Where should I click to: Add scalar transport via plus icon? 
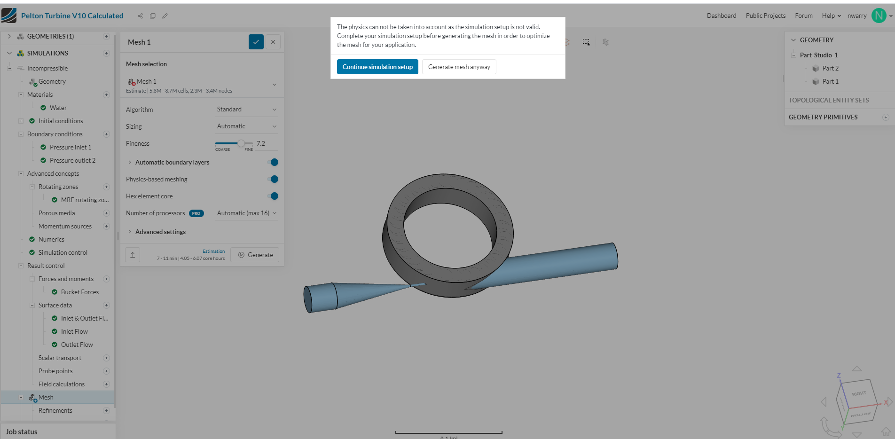pos(106,358)
